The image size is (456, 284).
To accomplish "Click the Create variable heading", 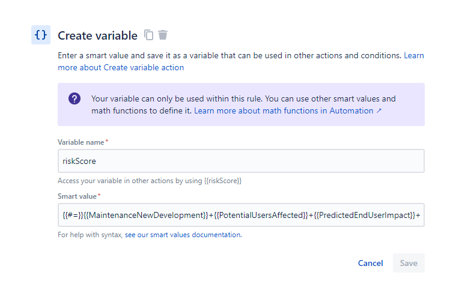I will pyautogui.click(x=97, y=35).
